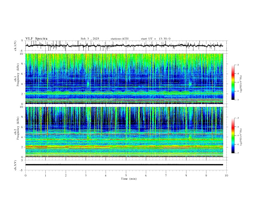
Task: Click the '5' tick on the time axis
Action: (126, 175)
